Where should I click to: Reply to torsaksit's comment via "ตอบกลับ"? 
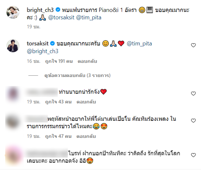87,61
